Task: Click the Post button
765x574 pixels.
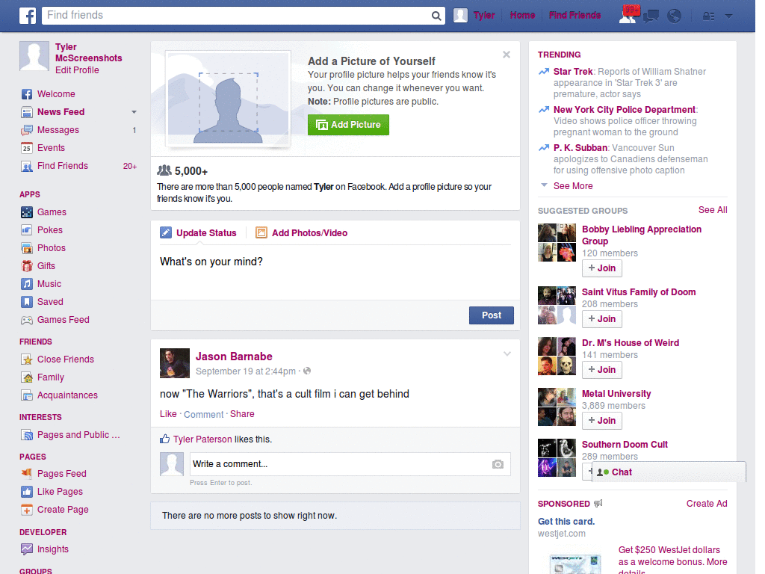Action: (x=492, y=315)
